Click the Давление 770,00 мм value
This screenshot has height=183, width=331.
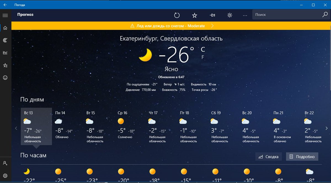click(x=141, y=90)
